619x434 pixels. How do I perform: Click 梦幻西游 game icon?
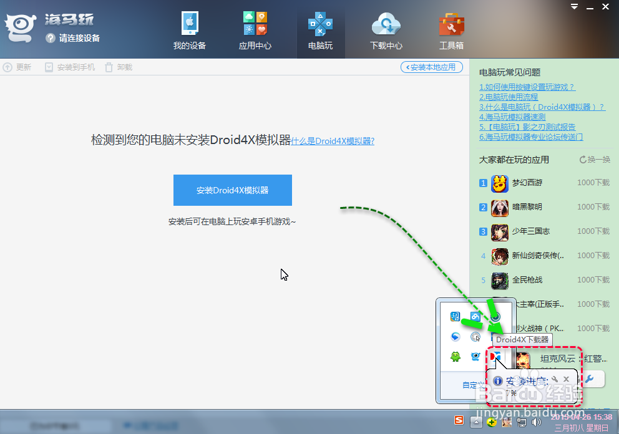point(500,183)
